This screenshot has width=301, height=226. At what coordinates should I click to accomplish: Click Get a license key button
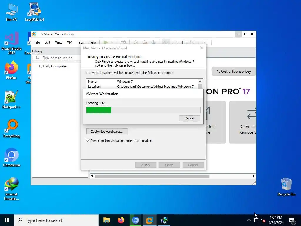[x=234, y=71]
